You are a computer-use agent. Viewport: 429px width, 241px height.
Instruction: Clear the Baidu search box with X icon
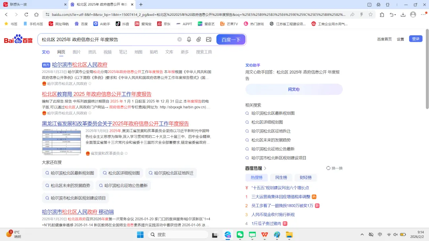click(x=180, y=39)
